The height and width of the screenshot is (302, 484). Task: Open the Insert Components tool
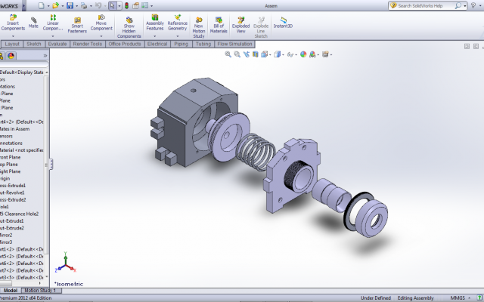13,23
